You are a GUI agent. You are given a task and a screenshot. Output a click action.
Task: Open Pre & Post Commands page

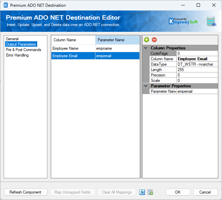click(x=23, y=50)
